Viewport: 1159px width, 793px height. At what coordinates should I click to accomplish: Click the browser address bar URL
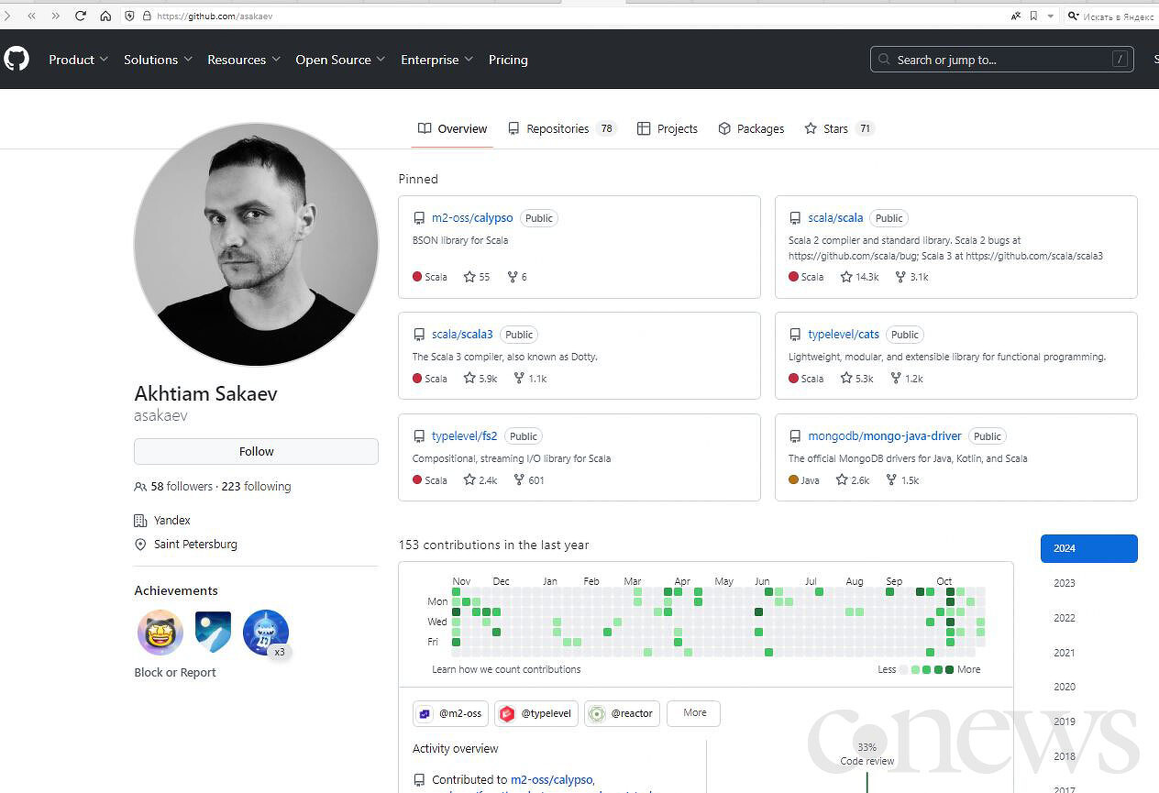coord(215,16)
